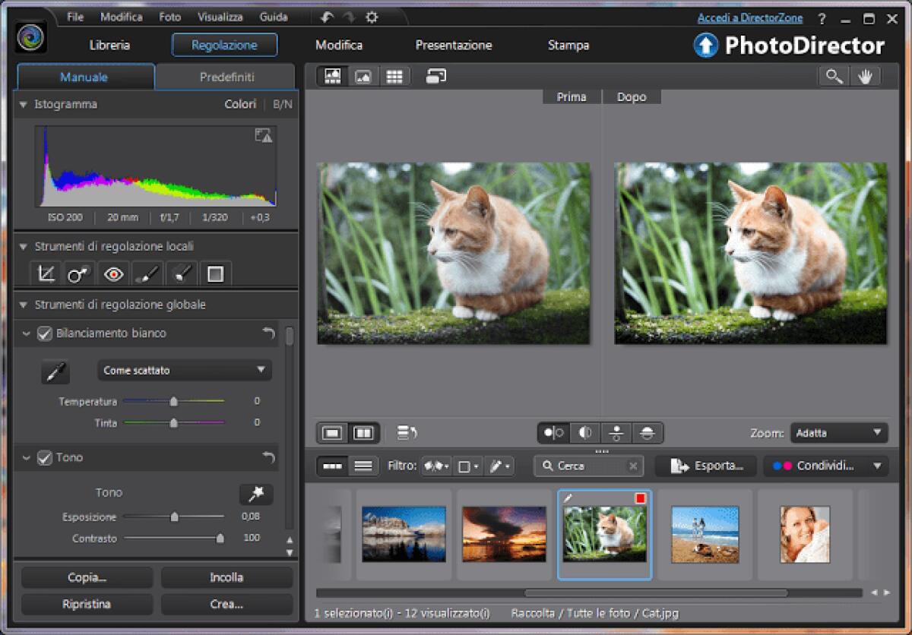Toggle side-by-side compare view mode
This screenshot has height=635, width=912.
[x=364, y=433]
